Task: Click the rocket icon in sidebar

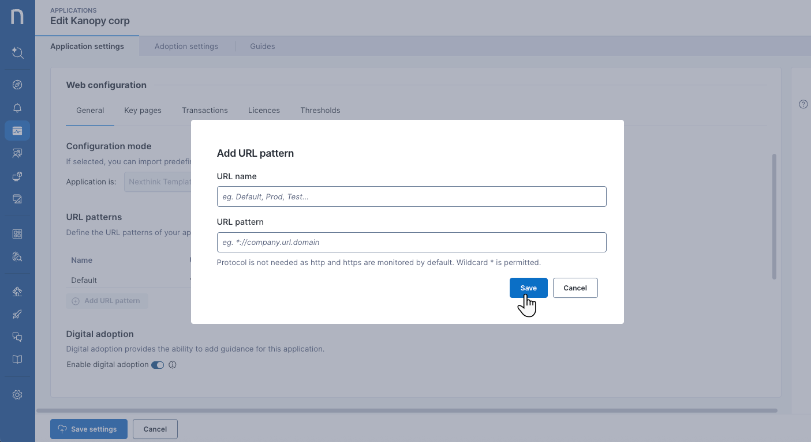Action: point(17,314)
